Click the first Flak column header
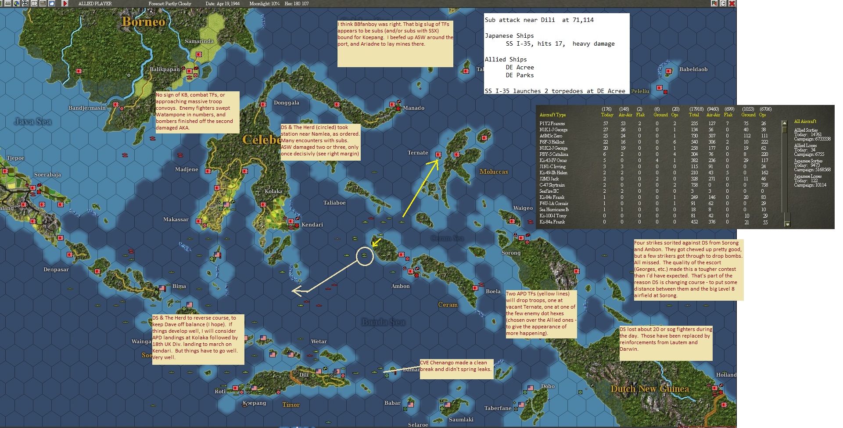 [x=640, y=115]
